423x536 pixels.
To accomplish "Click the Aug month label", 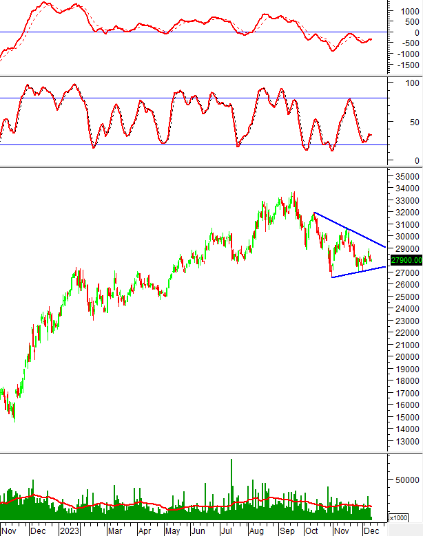I will [x=256, y=531].
